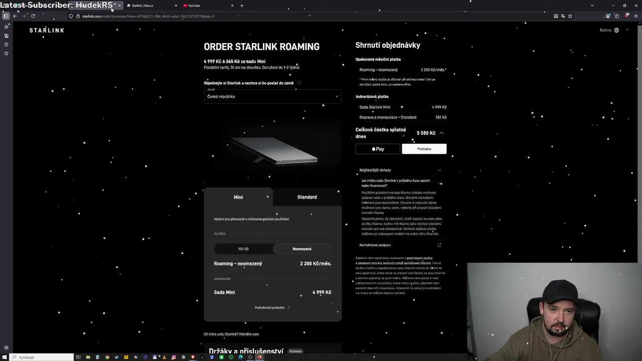Click the translate page icon
Screen dimensions: 642x361
point(563,16)
